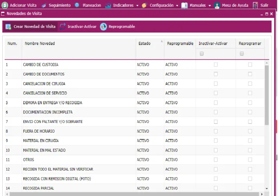The image size is (278, 196).
Task: Sort by the Estado column header
Action: (150, 49)
